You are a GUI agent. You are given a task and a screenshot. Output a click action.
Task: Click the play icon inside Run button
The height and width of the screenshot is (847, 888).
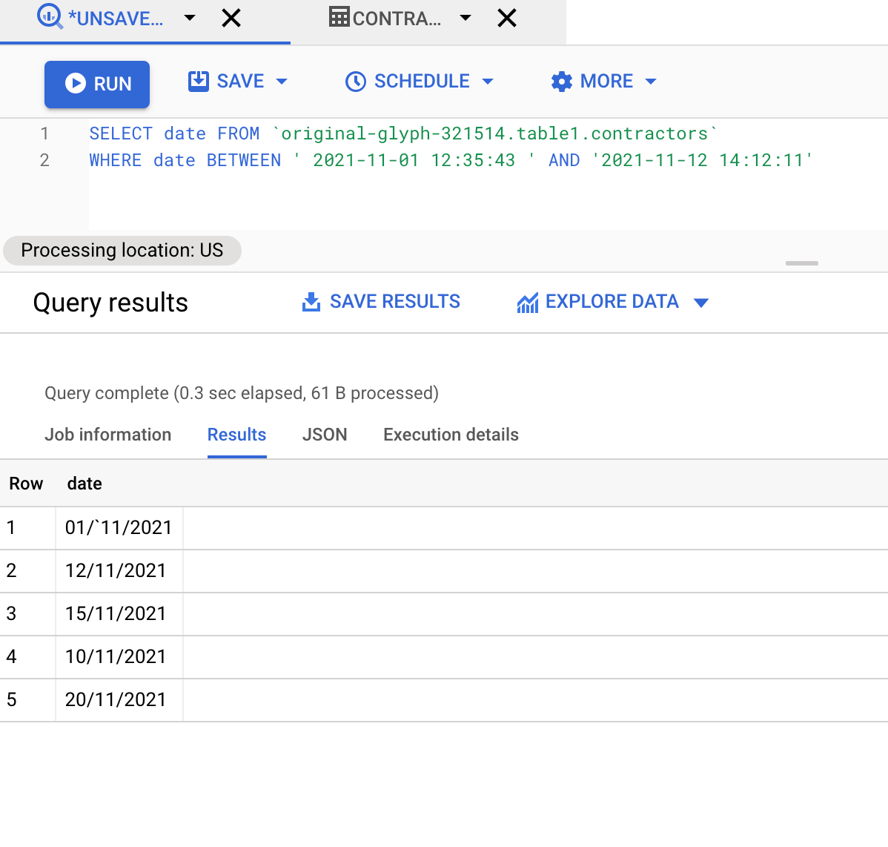click(x=76, y=83)
